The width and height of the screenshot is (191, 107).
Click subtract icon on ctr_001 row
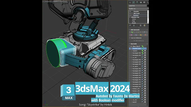coord(142,57)
